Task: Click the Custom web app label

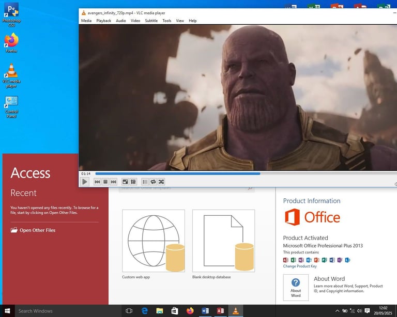Action: pyautogui.click(x=136, y=277)
